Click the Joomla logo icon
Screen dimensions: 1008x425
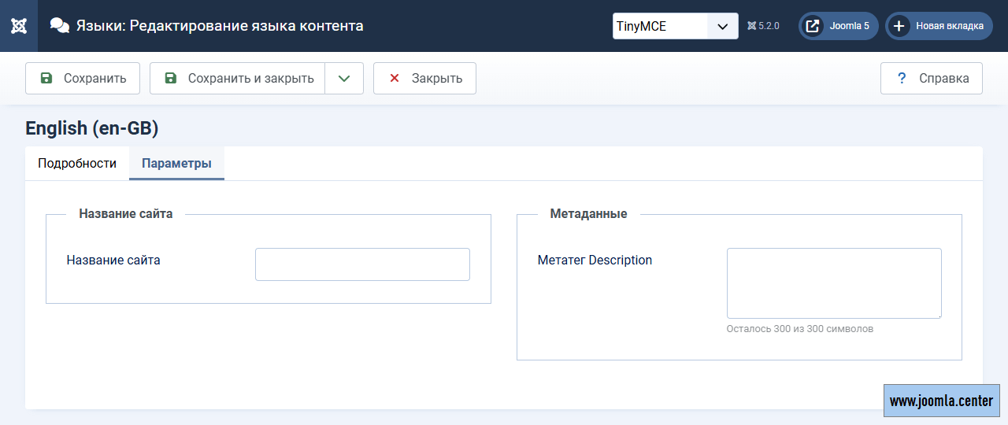19,26
